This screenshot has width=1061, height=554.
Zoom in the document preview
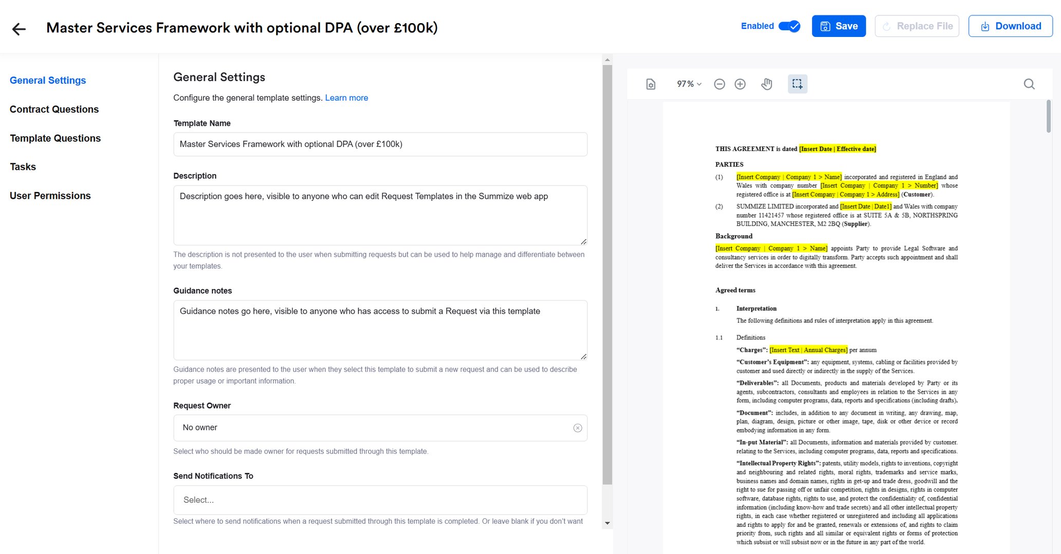(740, 84)
